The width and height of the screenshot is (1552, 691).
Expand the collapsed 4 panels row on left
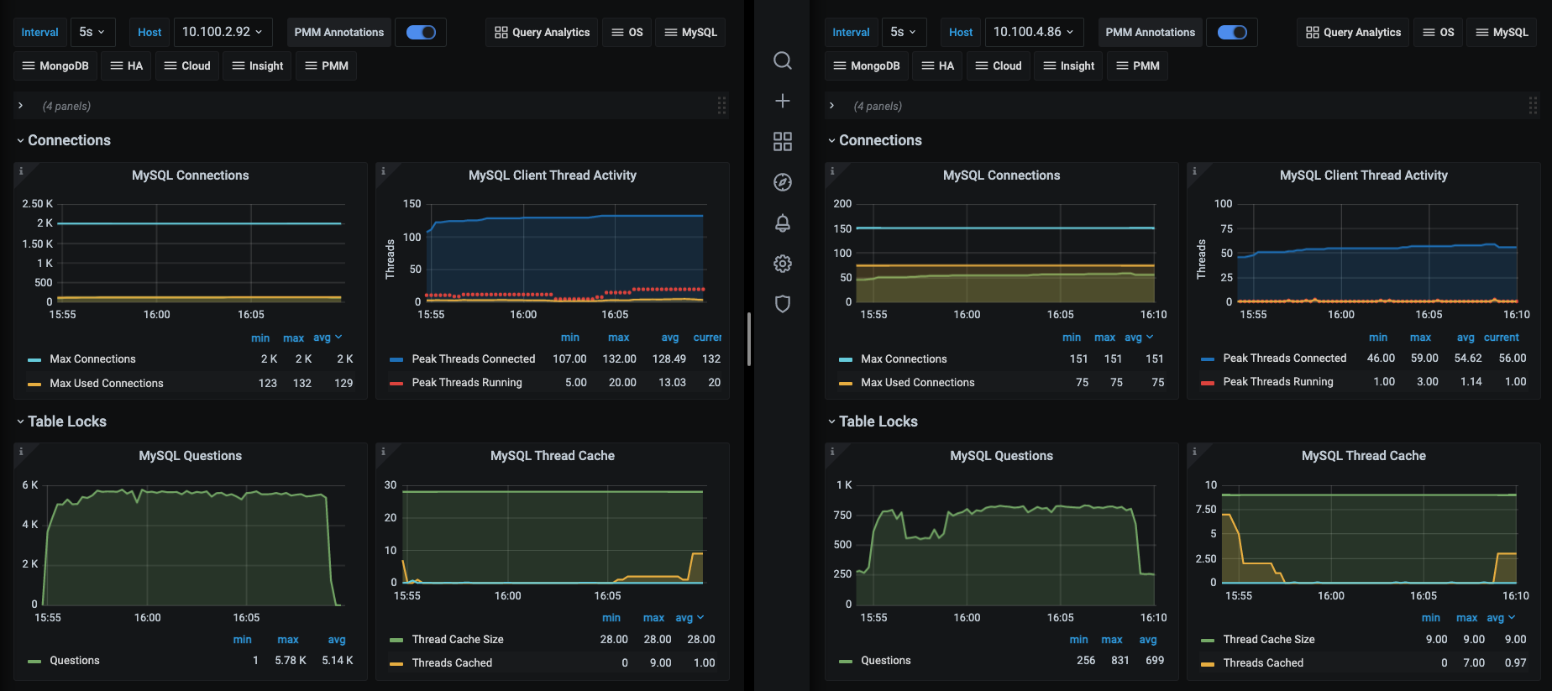point(21,106)
